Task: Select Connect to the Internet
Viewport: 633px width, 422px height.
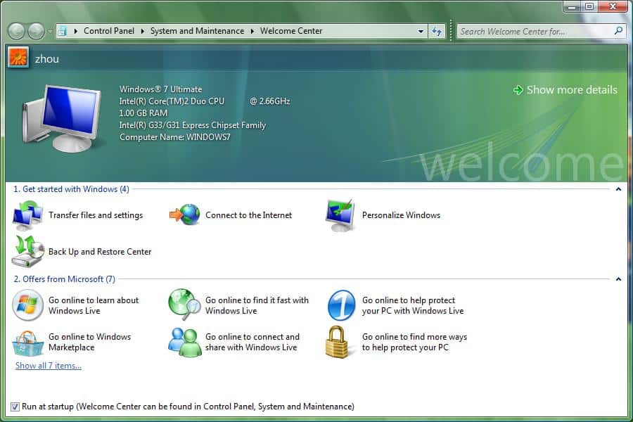Action: (x=248, y=215)
